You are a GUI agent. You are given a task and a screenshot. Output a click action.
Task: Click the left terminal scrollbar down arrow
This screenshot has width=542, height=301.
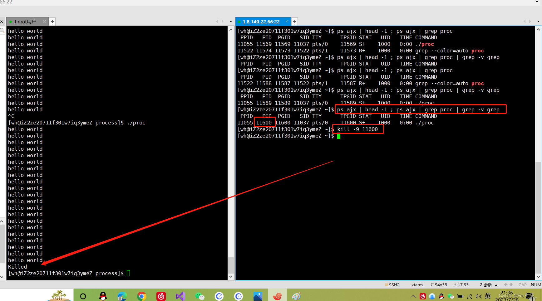tap(231, 277)
